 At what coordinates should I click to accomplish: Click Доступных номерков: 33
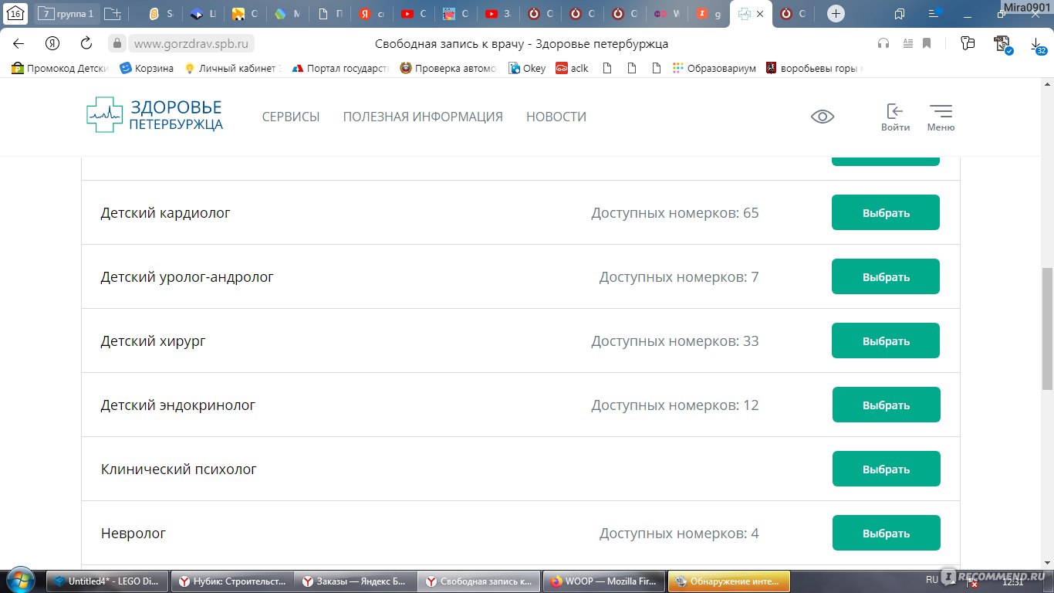click(x=675, y=341)
